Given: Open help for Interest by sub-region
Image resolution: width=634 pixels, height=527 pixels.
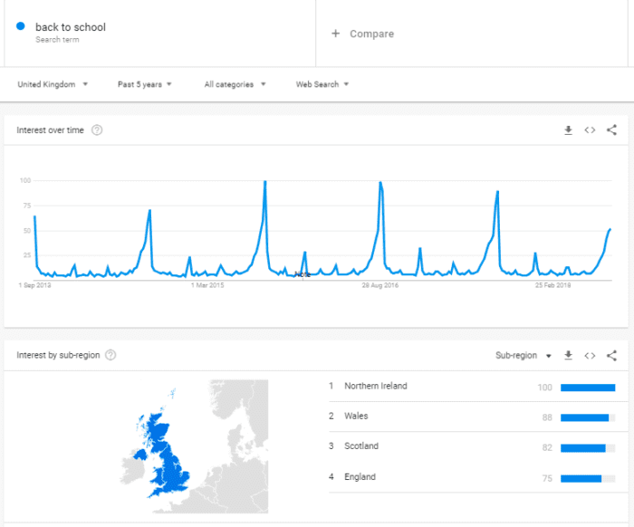Looking at the screenshot, I should tap(110, 355).
